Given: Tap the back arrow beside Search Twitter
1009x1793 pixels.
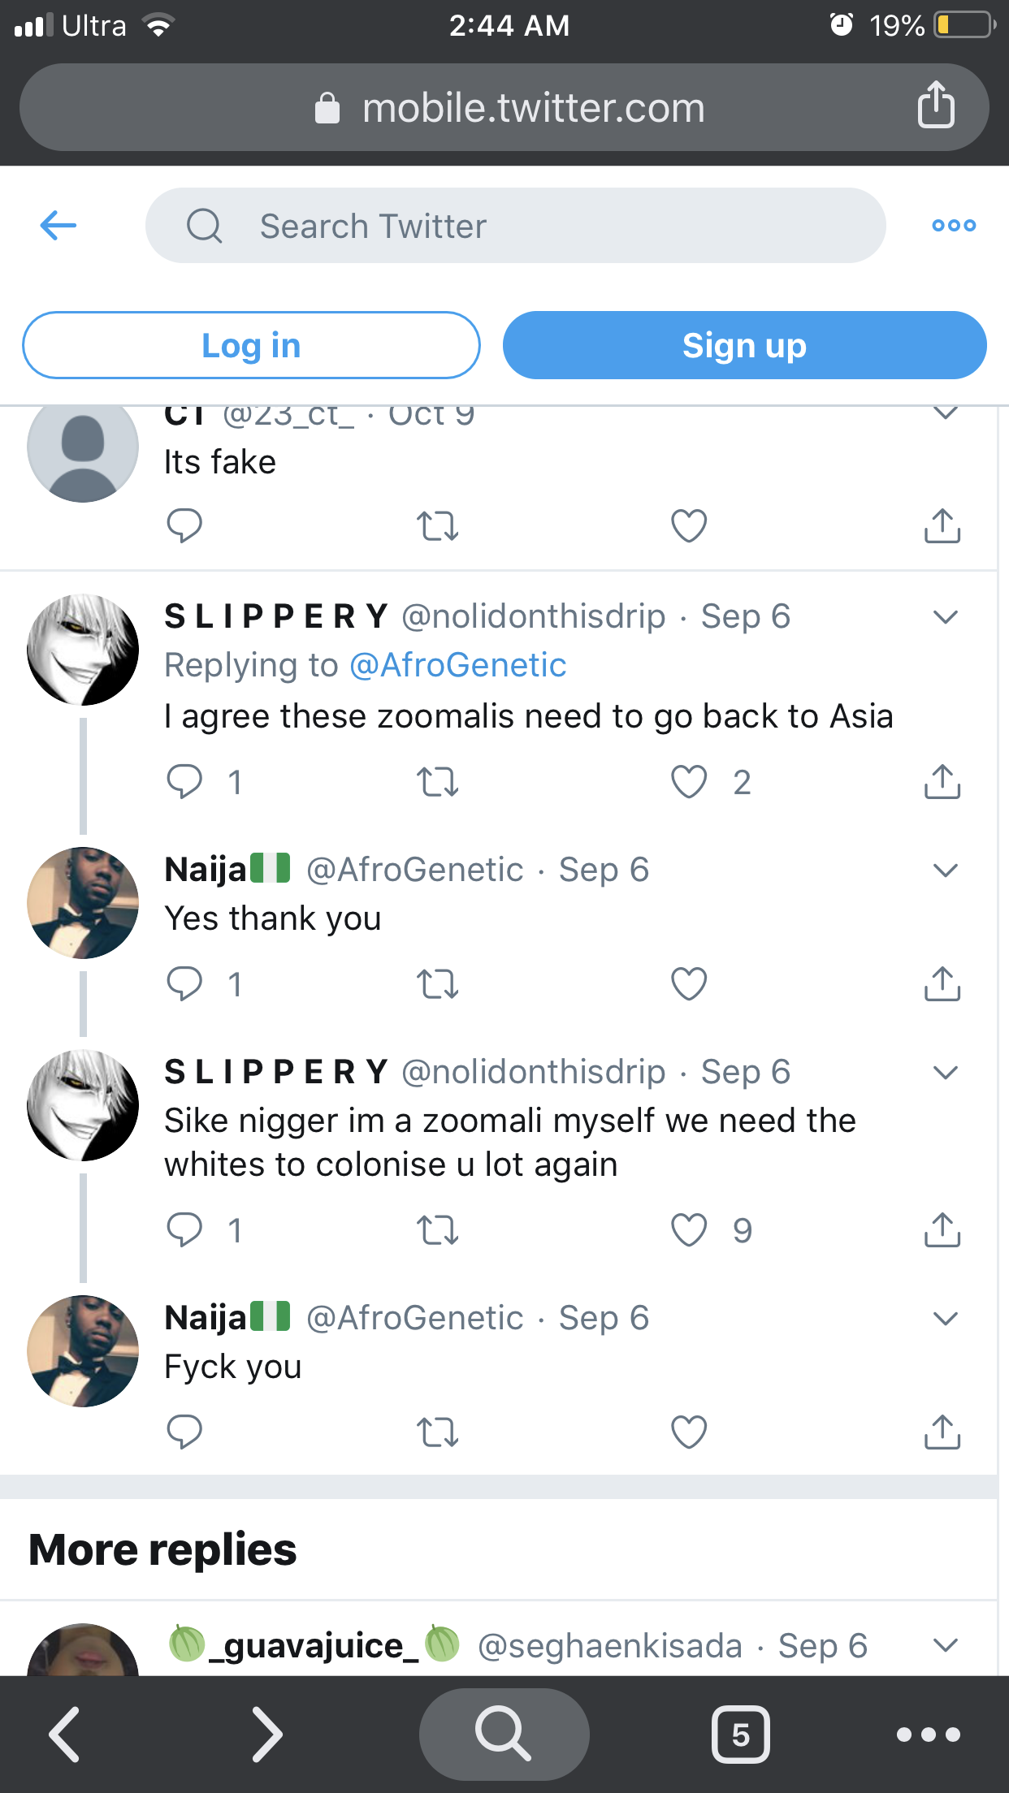Looking at the screenshot, I should (x=58, y=225).
